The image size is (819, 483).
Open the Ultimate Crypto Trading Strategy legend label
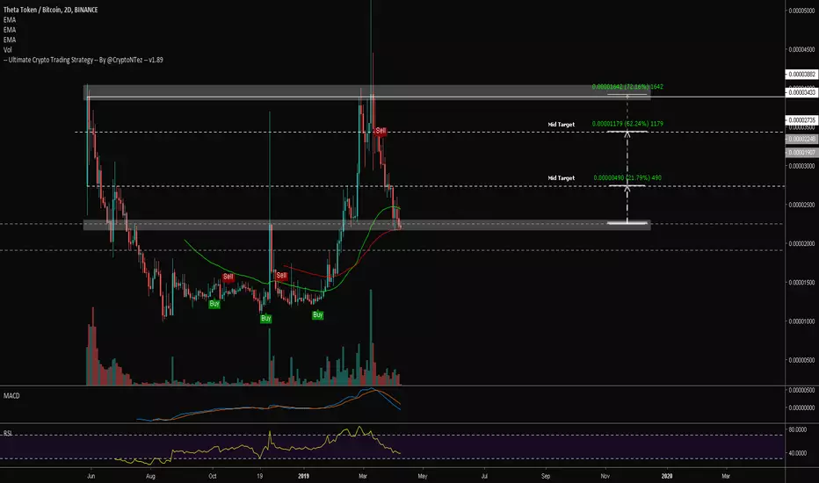pyautogui.click(x=83, y=60)
